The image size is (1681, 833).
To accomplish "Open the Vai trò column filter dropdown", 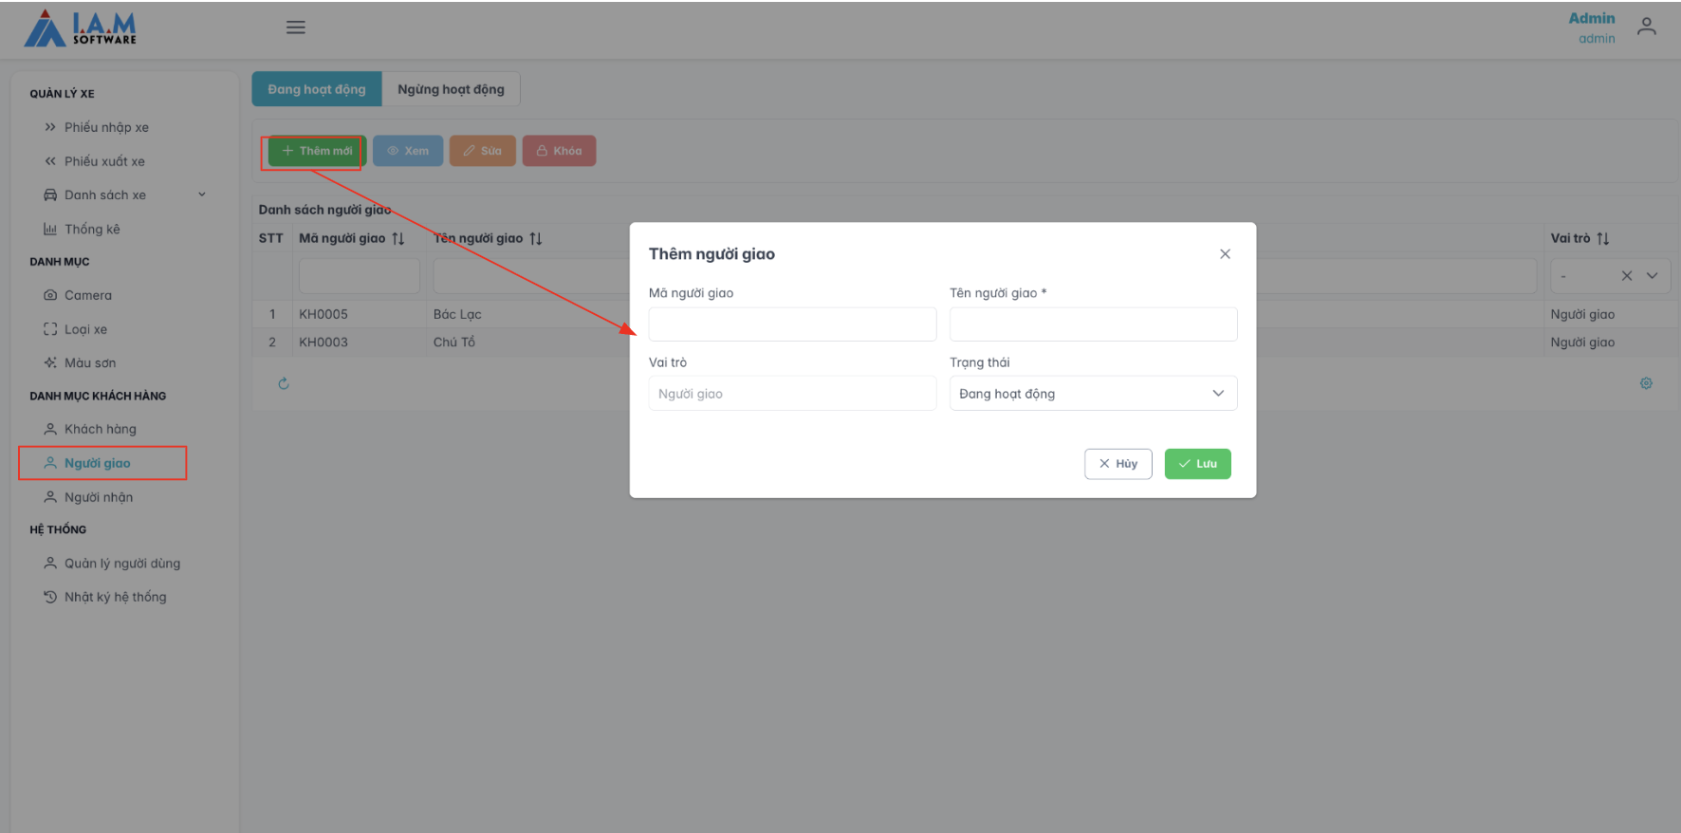I will pyautogui.click(x=1653, y=276).
